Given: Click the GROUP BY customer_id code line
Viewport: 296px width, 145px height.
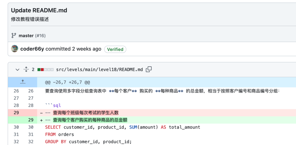Looking at the screenshot, I should (88, 141).
